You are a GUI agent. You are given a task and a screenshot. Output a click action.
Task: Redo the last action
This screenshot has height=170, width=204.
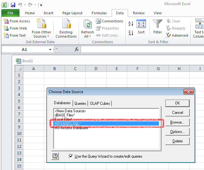(31, 5)
